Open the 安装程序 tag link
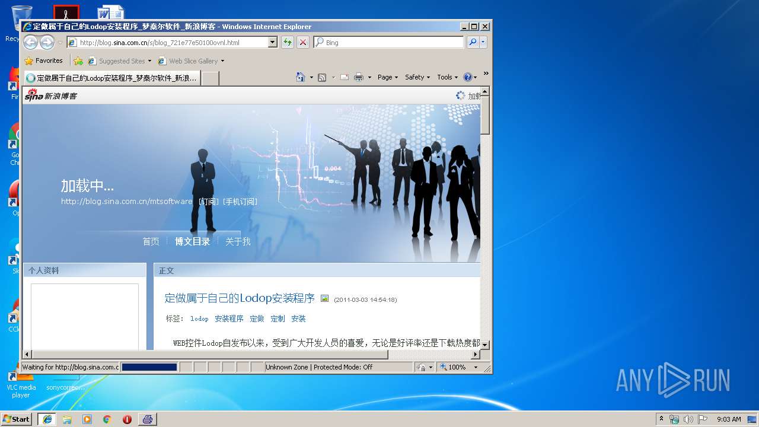Screen dimensions: 759x427 229,318
